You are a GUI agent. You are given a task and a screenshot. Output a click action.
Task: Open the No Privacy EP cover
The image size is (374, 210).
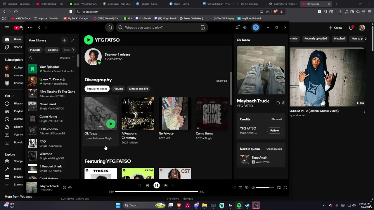(x=175, y=113)
